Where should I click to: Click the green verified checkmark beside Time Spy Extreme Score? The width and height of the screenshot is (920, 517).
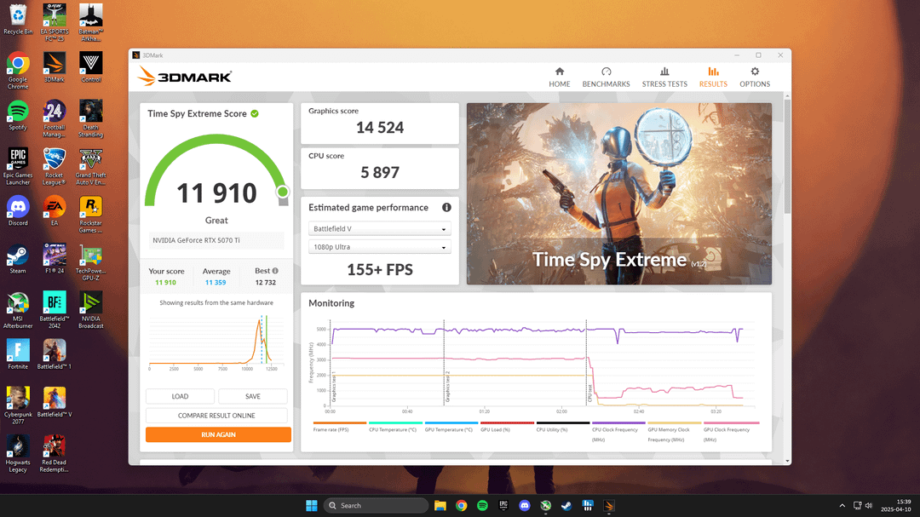click(x=255, y=113)
